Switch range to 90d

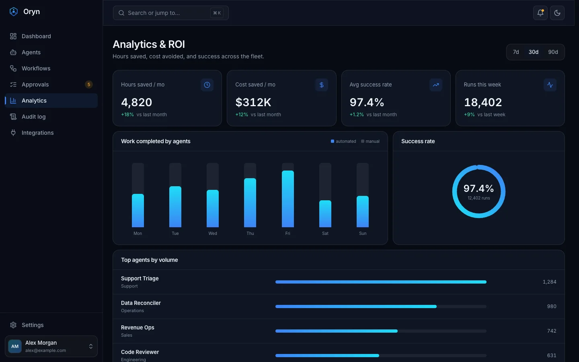click(553, 52)
